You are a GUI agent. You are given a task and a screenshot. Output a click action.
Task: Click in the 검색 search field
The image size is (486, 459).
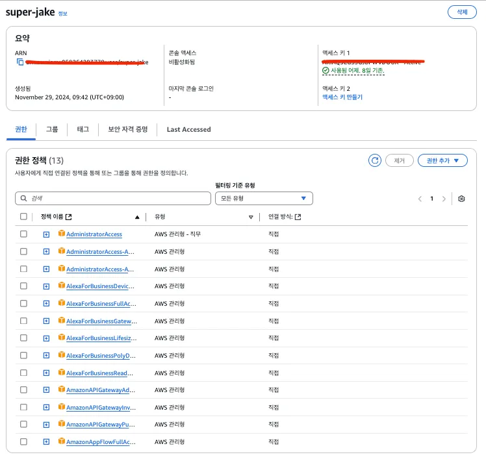coord(113,198)
